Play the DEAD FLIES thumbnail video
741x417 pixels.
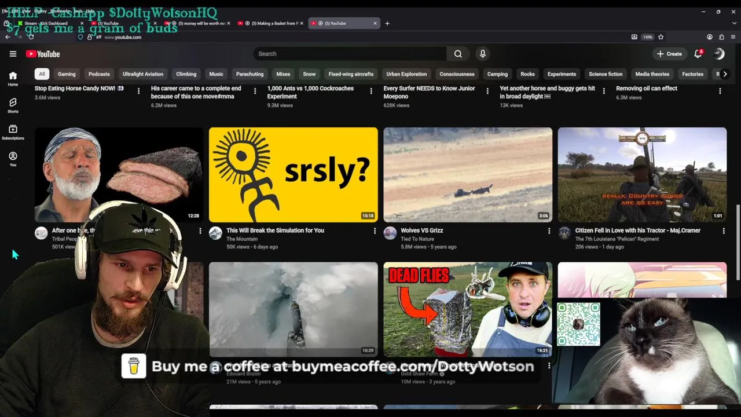point(468,310)
